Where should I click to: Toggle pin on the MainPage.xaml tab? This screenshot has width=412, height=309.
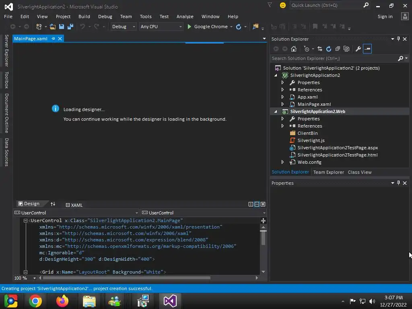pos(54,39)
